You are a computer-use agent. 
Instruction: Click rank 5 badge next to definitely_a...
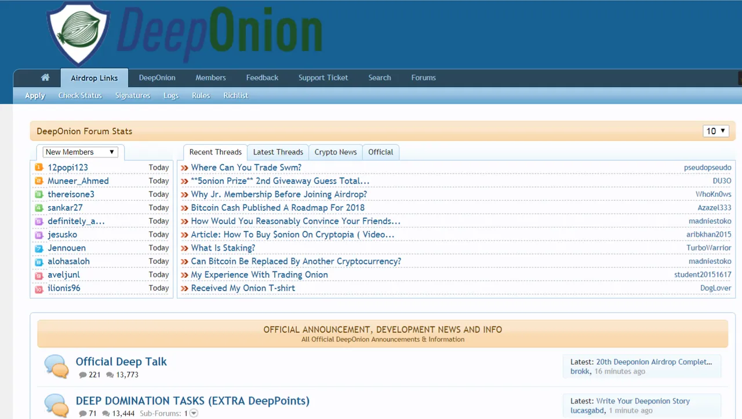[x=39, y=221]
